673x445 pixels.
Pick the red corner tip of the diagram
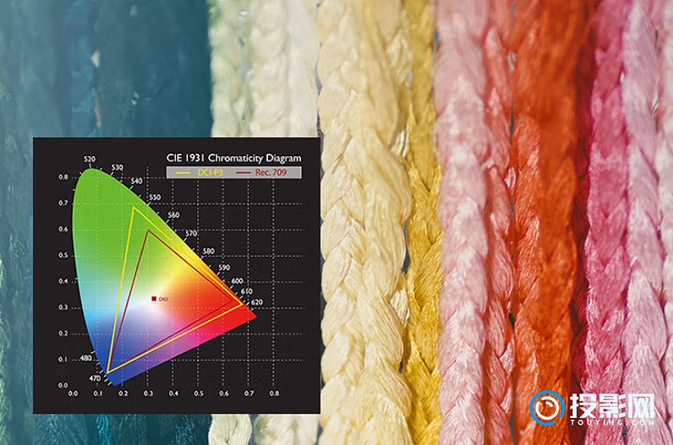[x=252, y=314]
